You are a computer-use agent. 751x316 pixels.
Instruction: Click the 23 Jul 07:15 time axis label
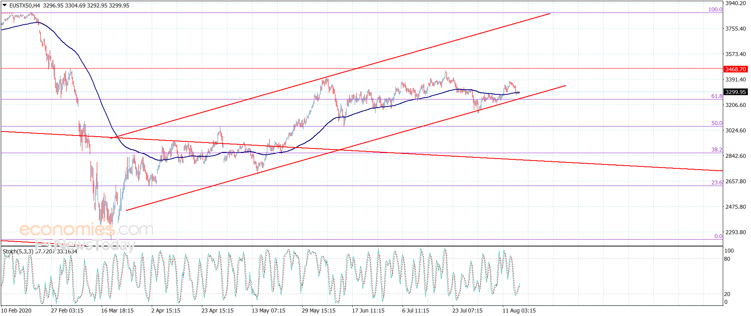point(467,311)
